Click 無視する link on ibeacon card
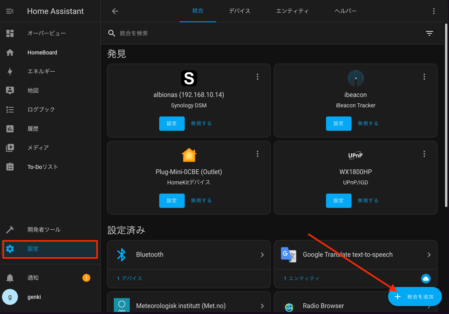This screenshot has width=449, height=314. [368, 124]
